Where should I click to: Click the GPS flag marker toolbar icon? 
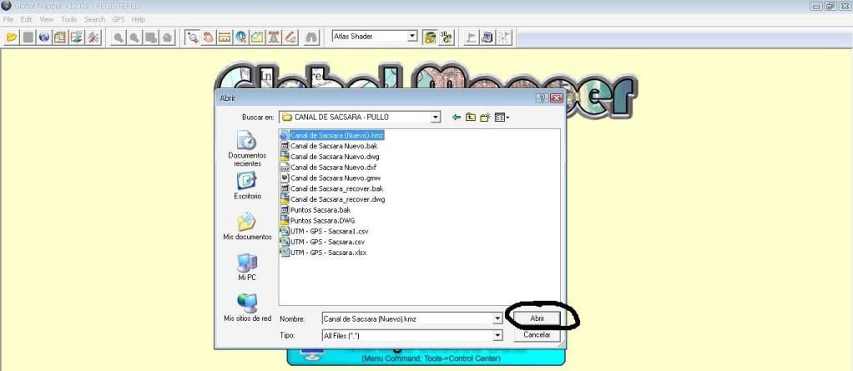click(472, 37)
